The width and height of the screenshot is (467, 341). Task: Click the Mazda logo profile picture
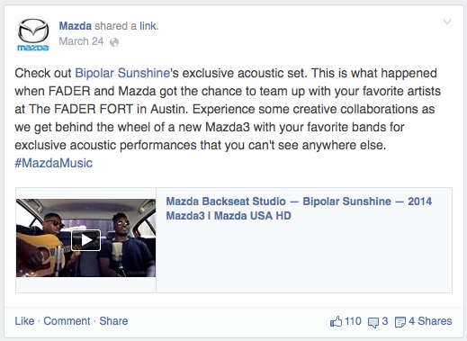click(33, 34)
